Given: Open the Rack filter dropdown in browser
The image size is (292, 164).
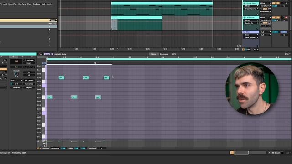Looking at the screenshot, I should click(52, 23).
